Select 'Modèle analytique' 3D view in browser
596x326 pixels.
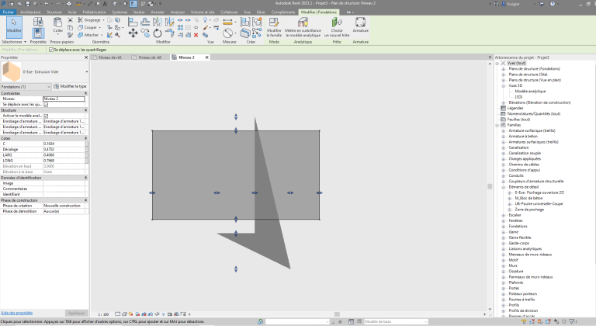530,92
